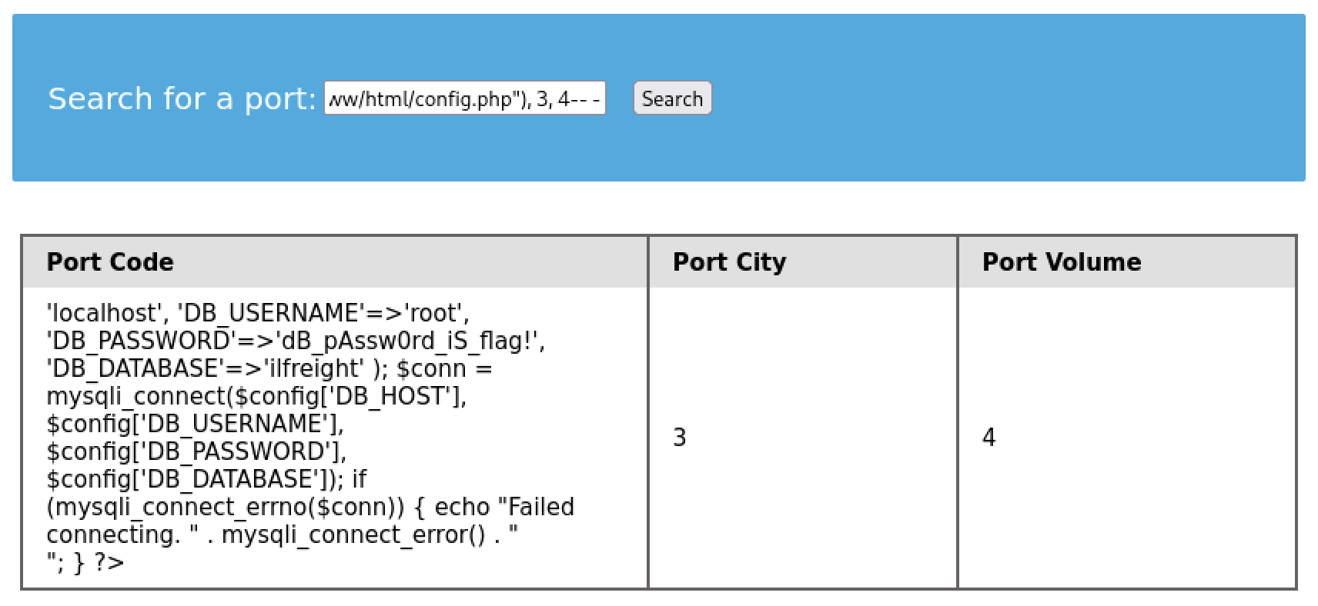Click the Port Volume column header
The height and width of the screenshot is (606, 1318).
(x=1061, y=262)
